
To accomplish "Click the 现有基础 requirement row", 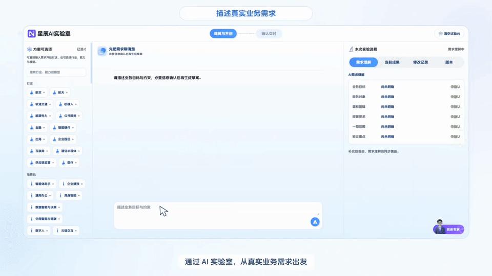I will tap(406, 107).
